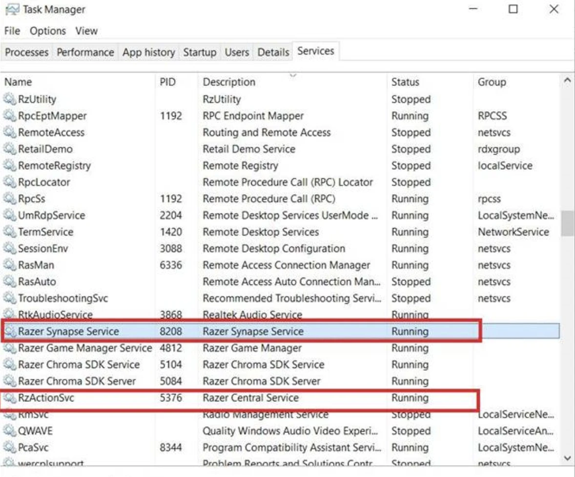Click the gear icon beside PcaSvc
The height and width of the screenshot is (477, 575).
[10, 447]
